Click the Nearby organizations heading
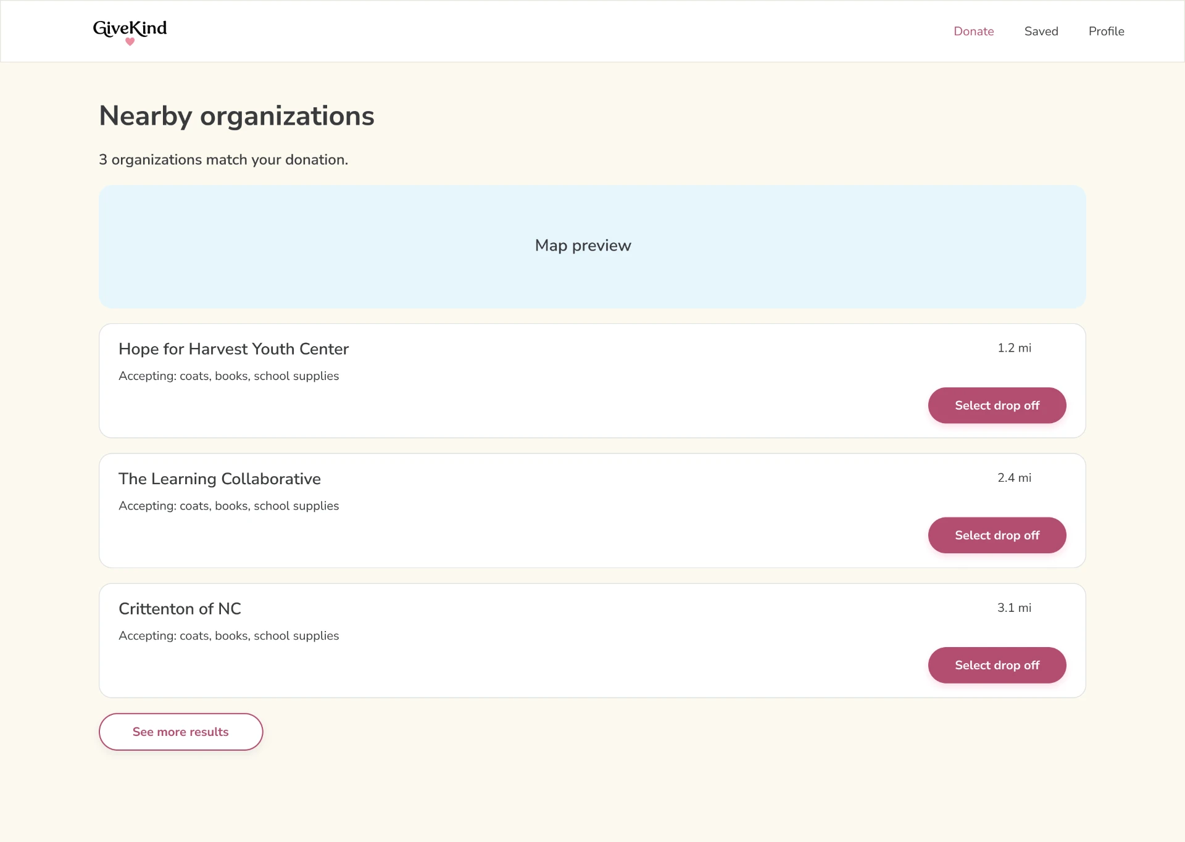This screenshot has height=842, width=1185. point(236,116)
